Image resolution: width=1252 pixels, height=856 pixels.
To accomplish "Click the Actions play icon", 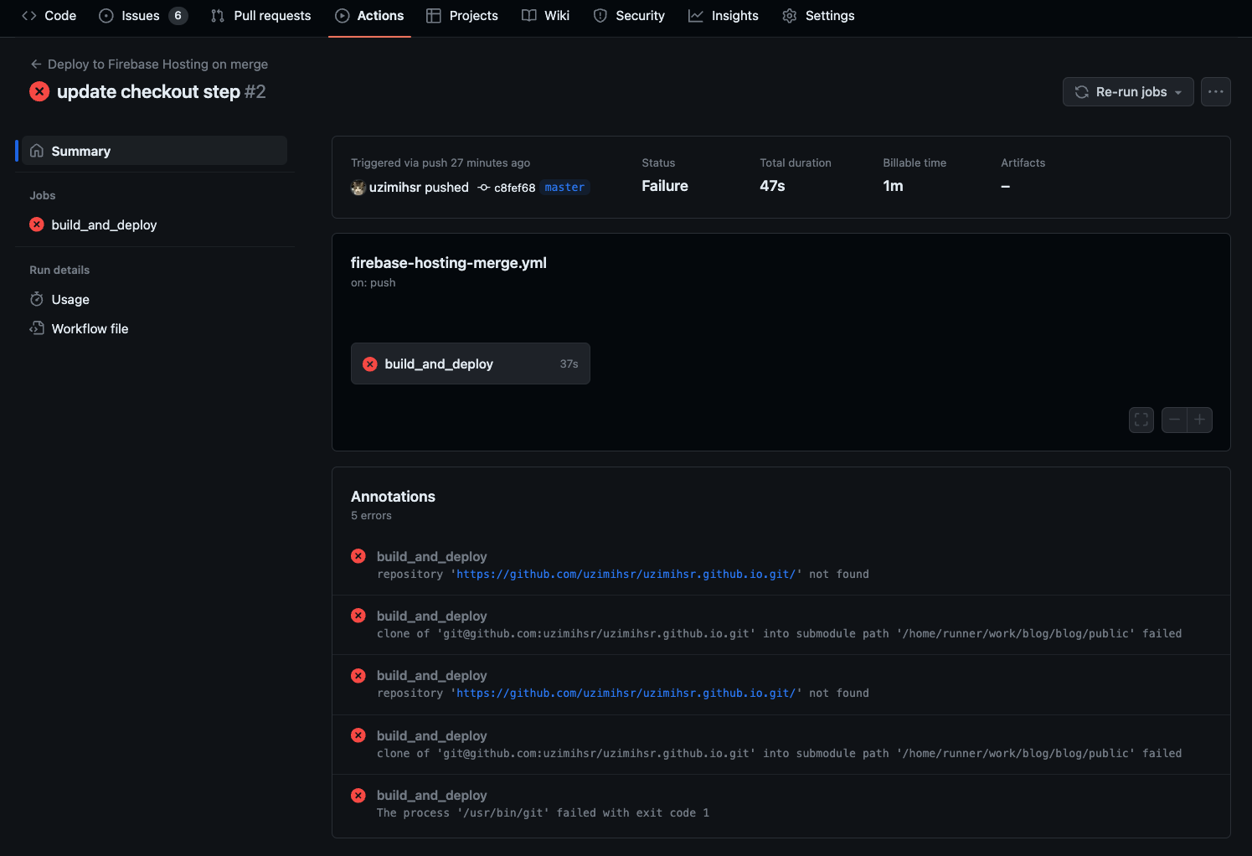I will [343, 16].
